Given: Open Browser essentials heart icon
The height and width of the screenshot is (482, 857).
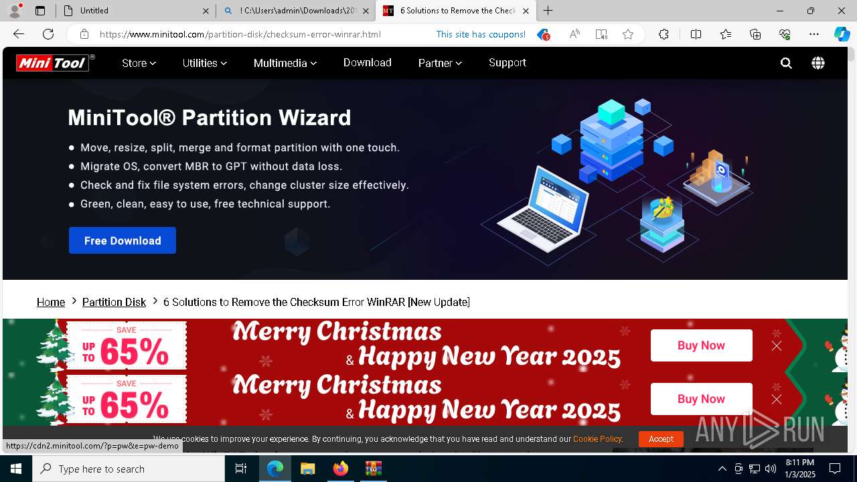Looking at the screenshot, I should pyautogui.click(x=785, y=34).
